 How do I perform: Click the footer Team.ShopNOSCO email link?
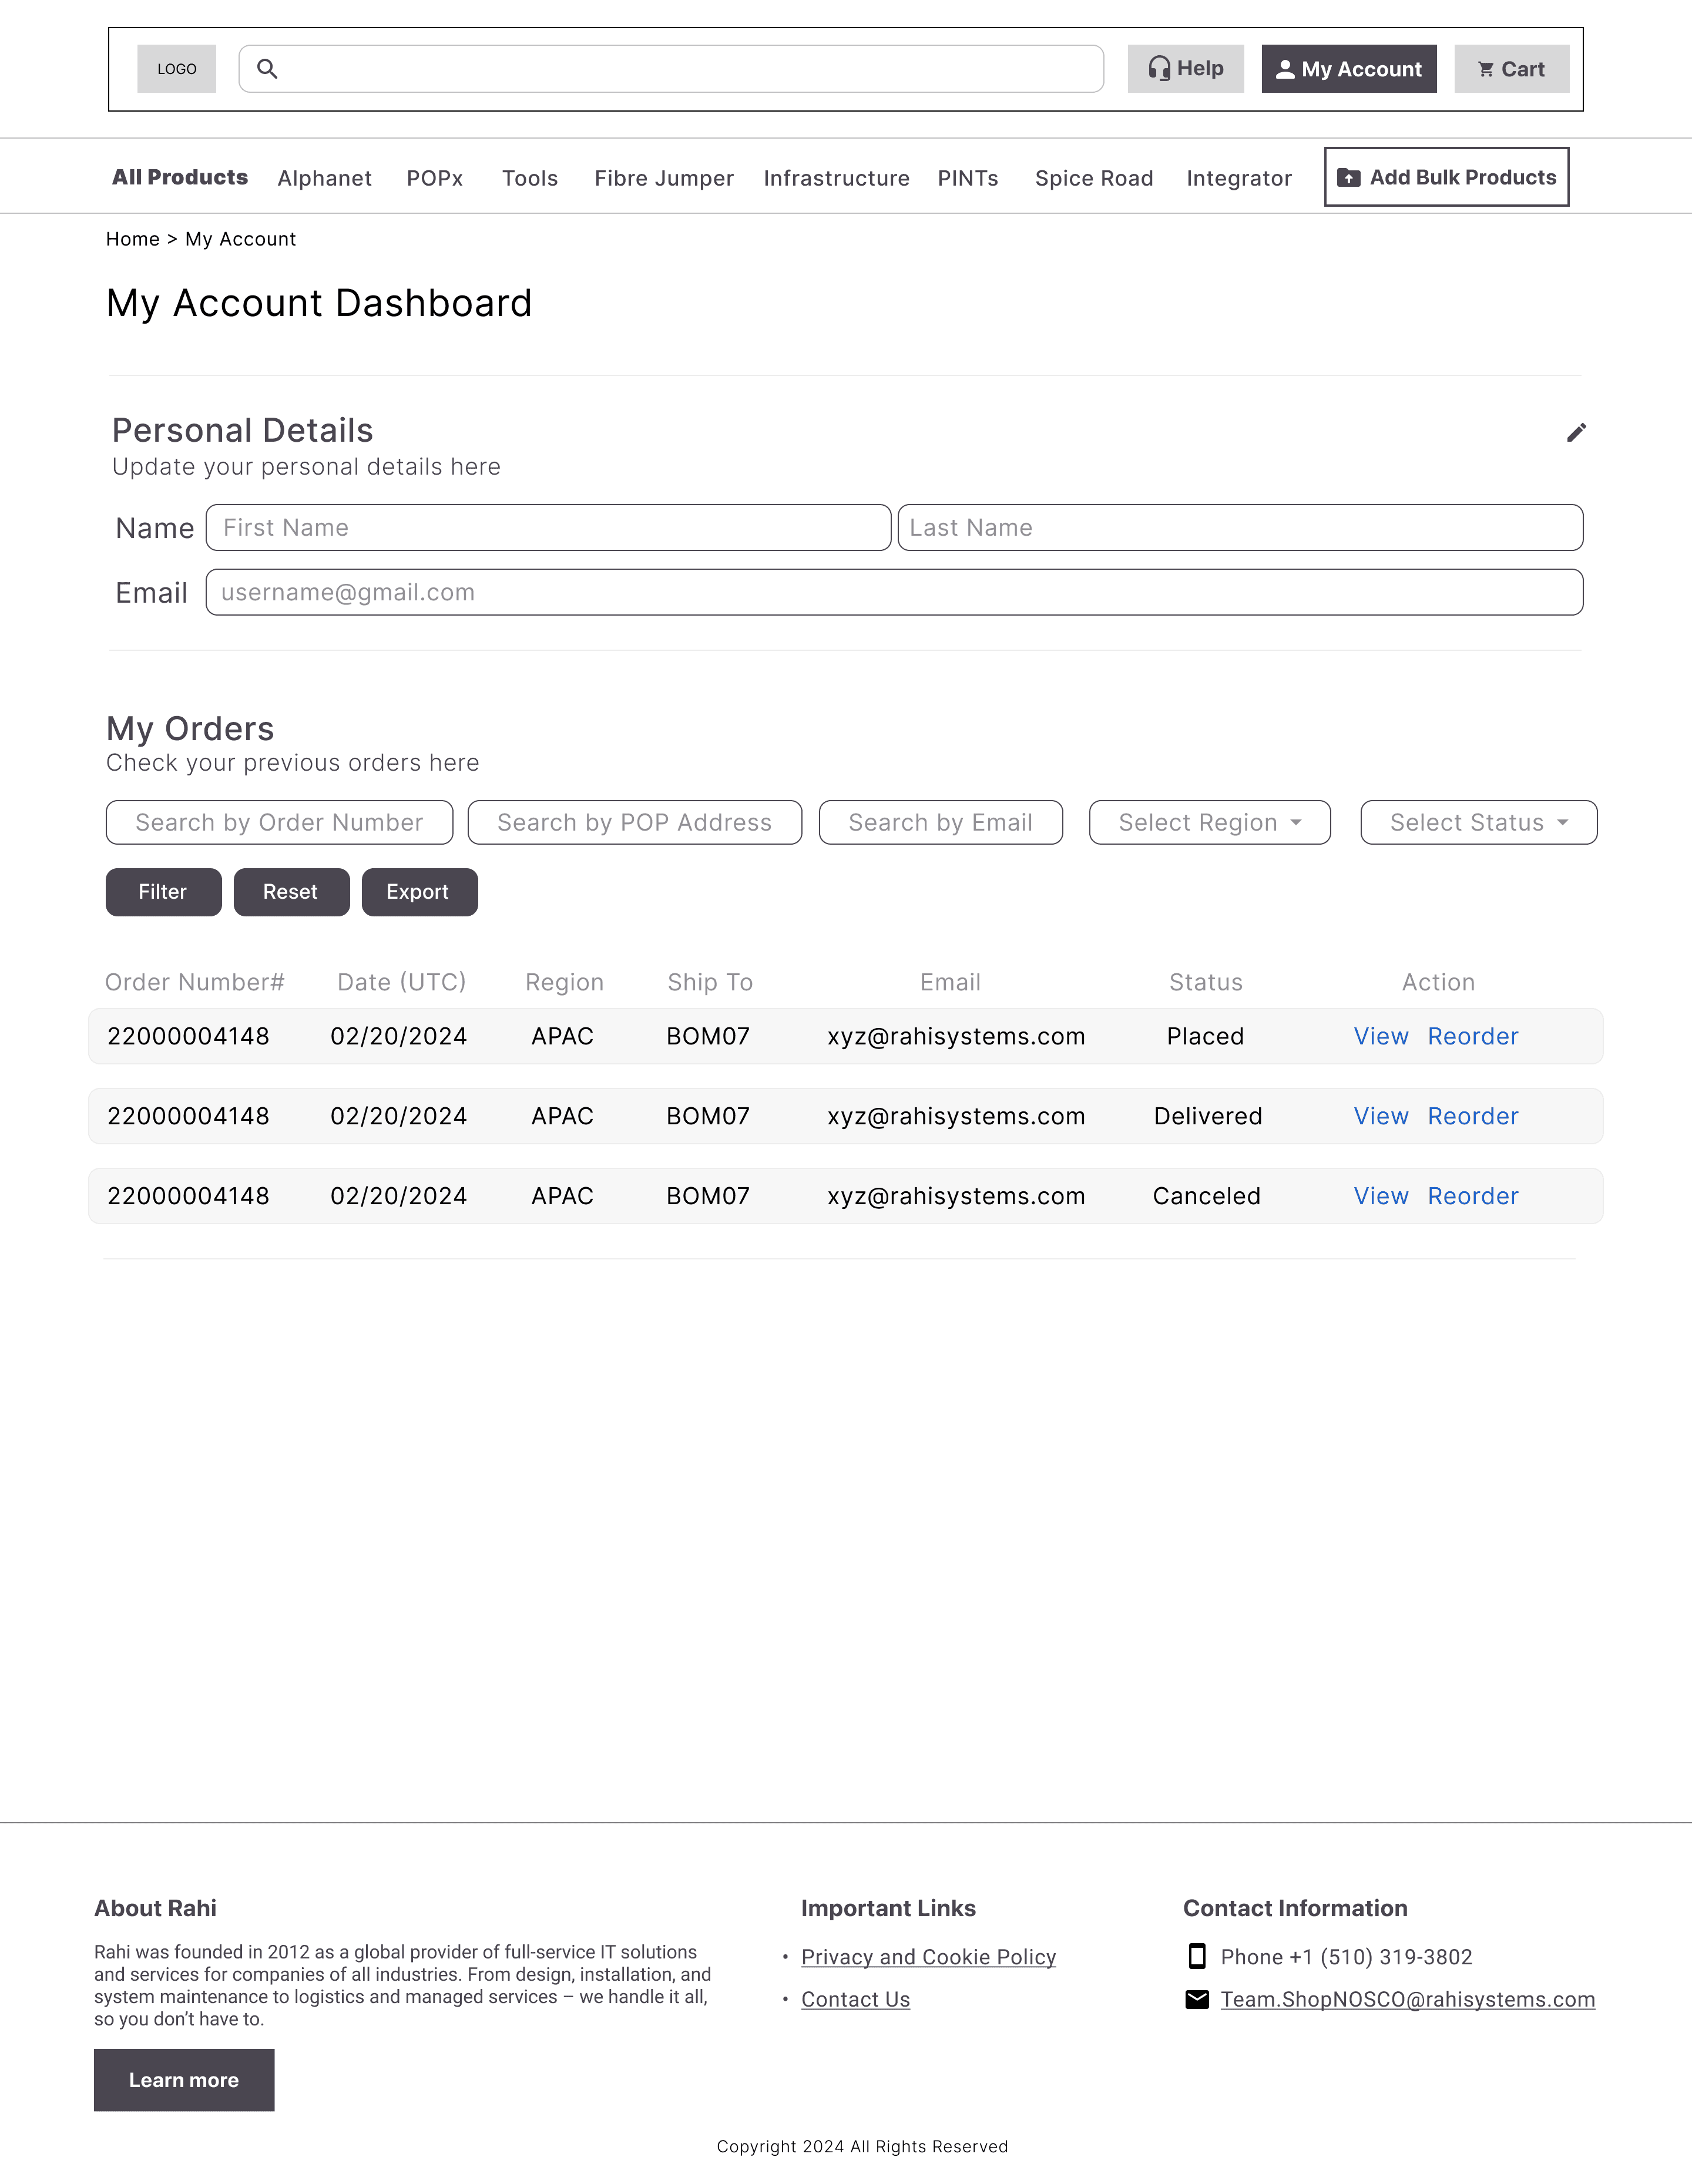tap(1407, 2000)
